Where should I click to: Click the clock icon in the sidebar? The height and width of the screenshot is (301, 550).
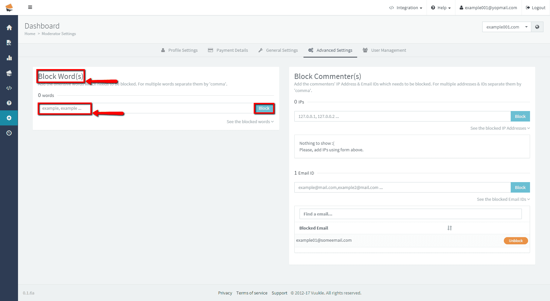[9, 133]
